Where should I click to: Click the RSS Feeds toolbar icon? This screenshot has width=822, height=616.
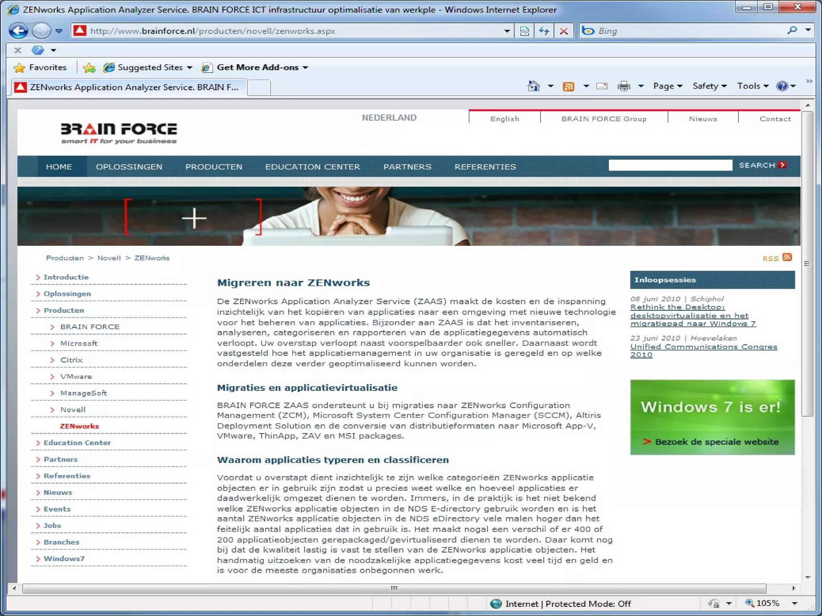pos(568,86)
